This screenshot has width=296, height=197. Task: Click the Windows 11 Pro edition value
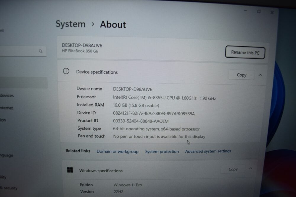tap(128, 185)
